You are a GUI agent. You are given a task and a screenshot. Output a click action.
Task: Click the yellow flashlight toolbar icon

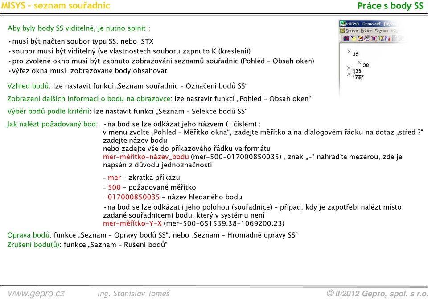(x=353, y=38)
